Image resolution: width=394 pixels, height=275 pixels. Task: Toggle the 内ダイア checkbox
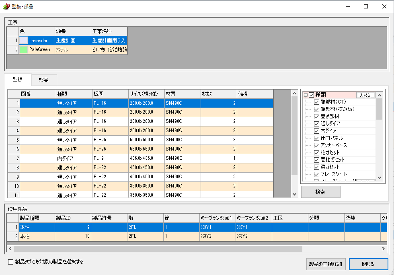(317, 131)
